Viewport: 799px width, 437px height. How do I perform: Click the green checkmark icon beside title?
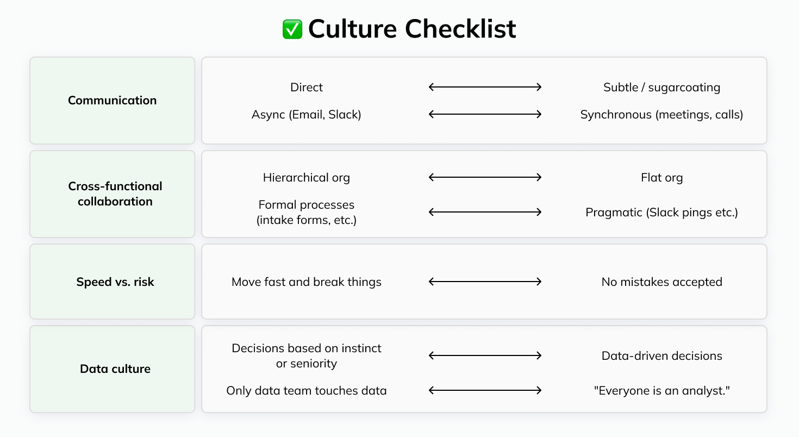pos(292,29)
